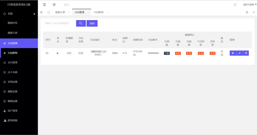Collapse the sidebar with the menu-fold icon

coord(44,5)
